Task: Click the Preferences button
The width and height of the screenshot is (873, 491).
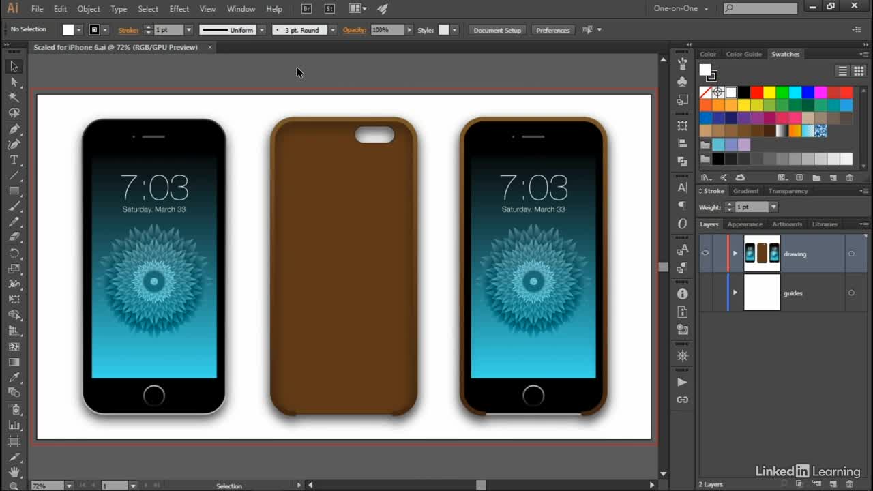Action: pos(552,30)
